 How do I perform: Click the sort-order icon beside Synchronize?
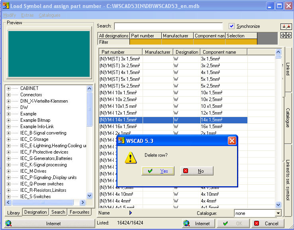coord(286,26)
